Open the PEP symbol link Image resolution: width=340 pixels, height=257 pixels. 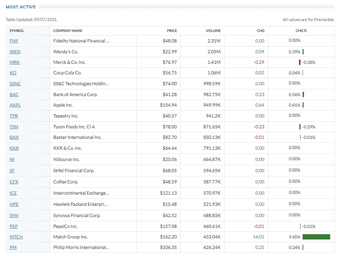click(14, 226)
